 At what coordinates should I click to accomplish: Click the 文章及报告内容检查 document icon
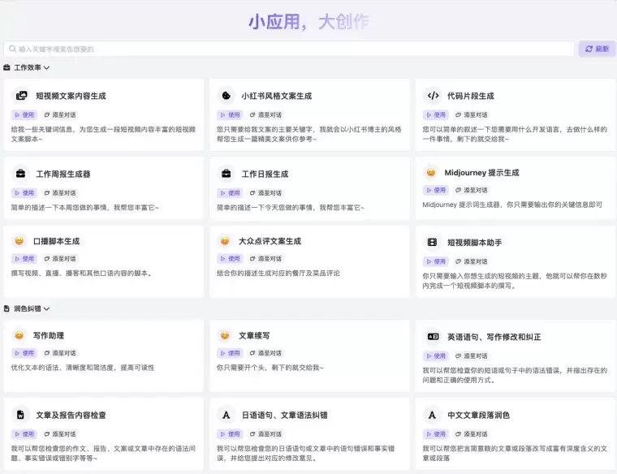[20, 415]
